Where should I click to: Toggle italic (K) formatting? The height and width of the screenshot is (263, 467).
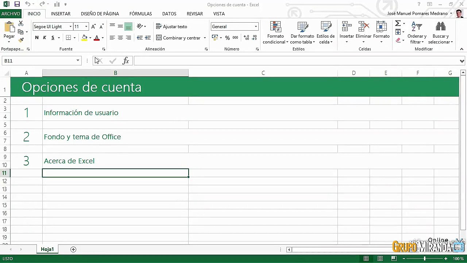[x=45, y=38]
